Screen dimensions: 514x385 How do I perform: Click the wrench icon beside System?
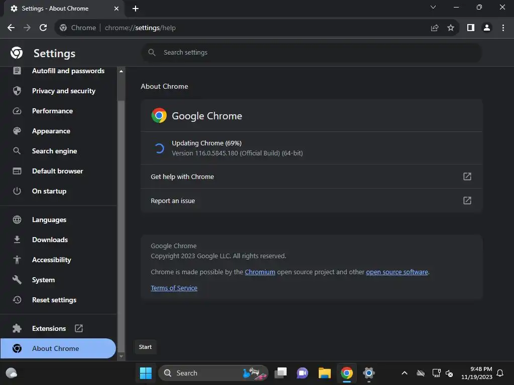17,280
